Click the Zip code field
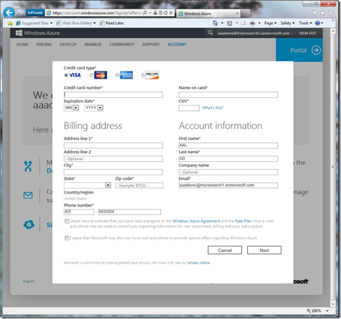Screen dimensions: 341x319 pos(139,186)
